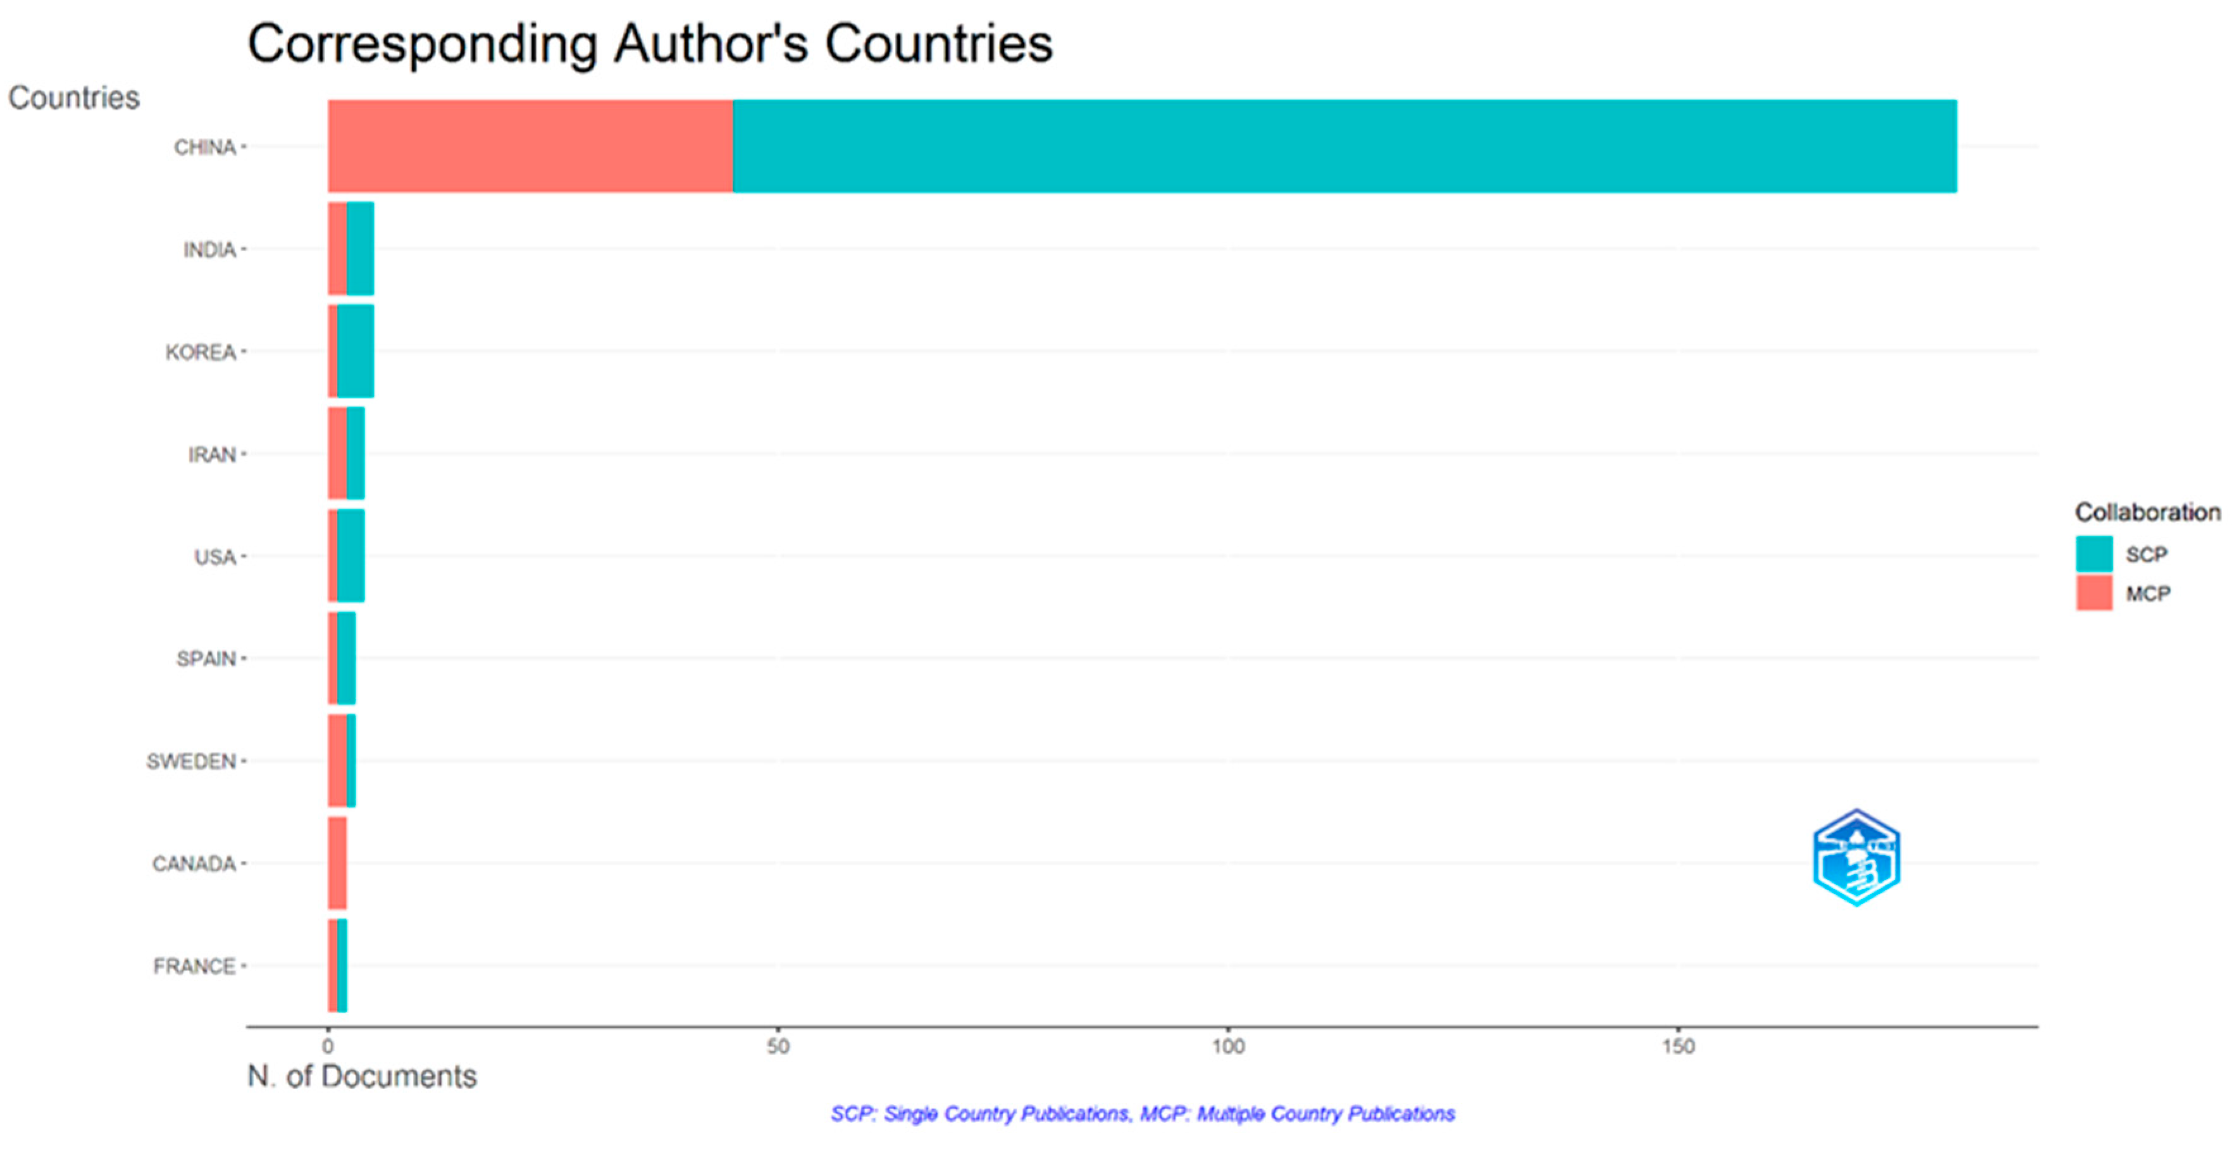
Task: Click the chart title Corresponding Author's Countries
Action: (x=649, y=44)
